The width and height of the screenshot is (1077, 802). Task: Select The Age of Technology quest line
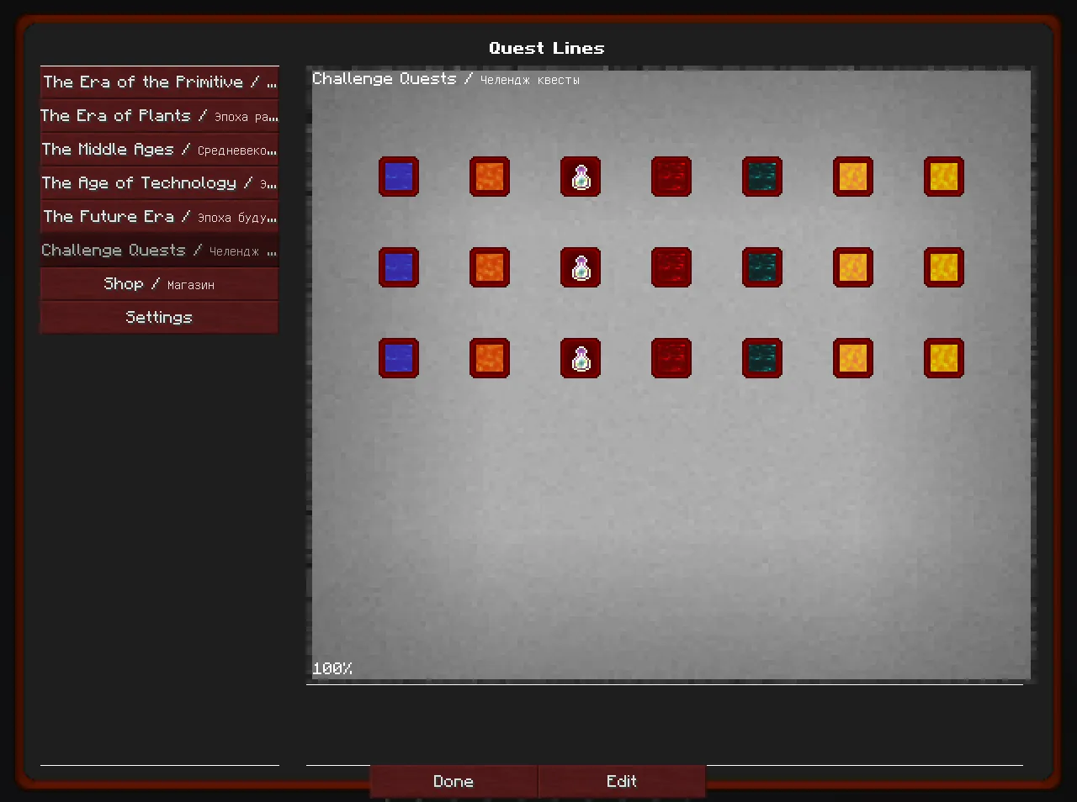160,183
